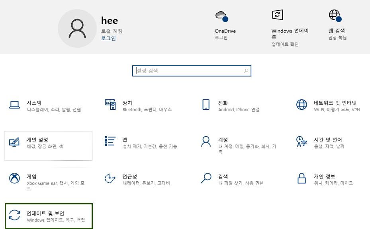Screen dimensions: 370x231
Task: Open the 장치 category title
Action: pos(127,103)
